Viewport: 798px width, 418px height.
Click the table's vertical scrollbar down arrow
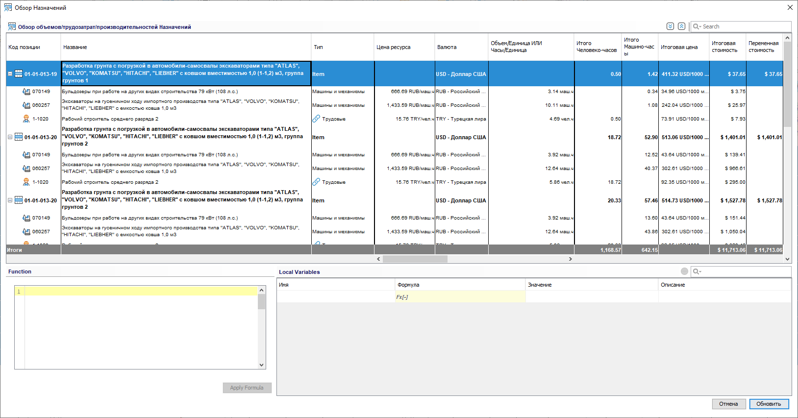click(x=787, y=259)
